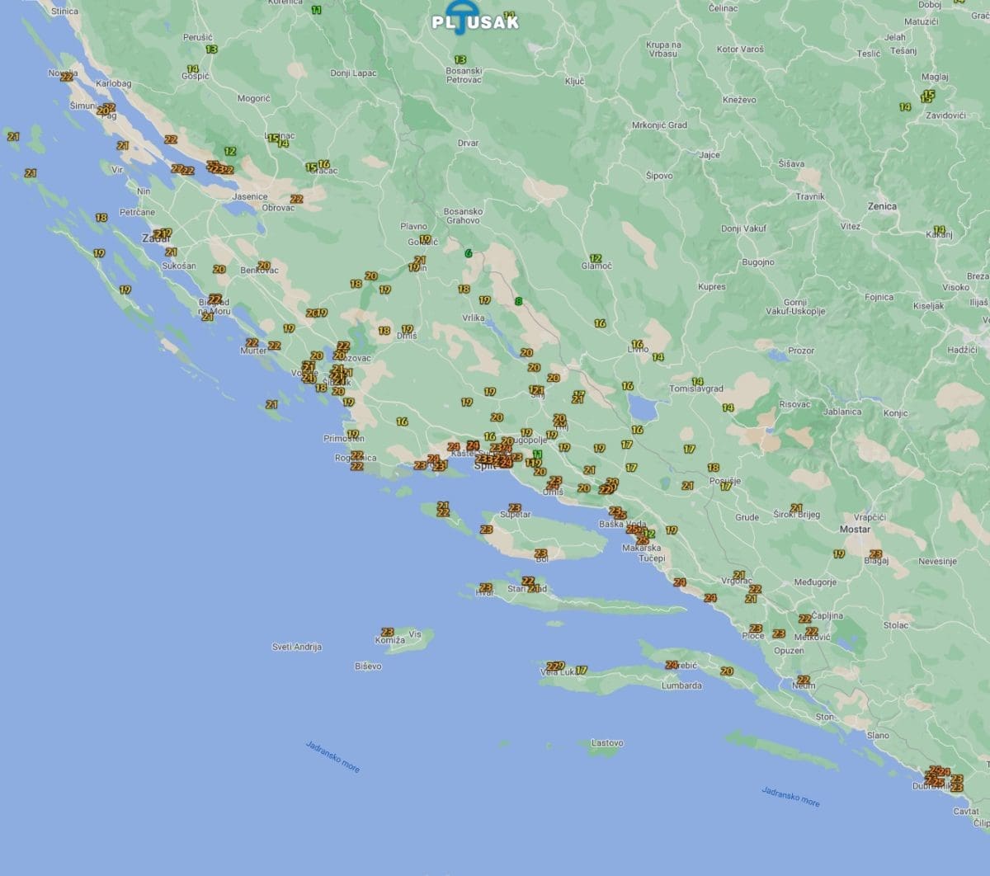Open the 14 marker near Kakanj
This screenshot has width=990, height=876.
[x=939, y=230]
